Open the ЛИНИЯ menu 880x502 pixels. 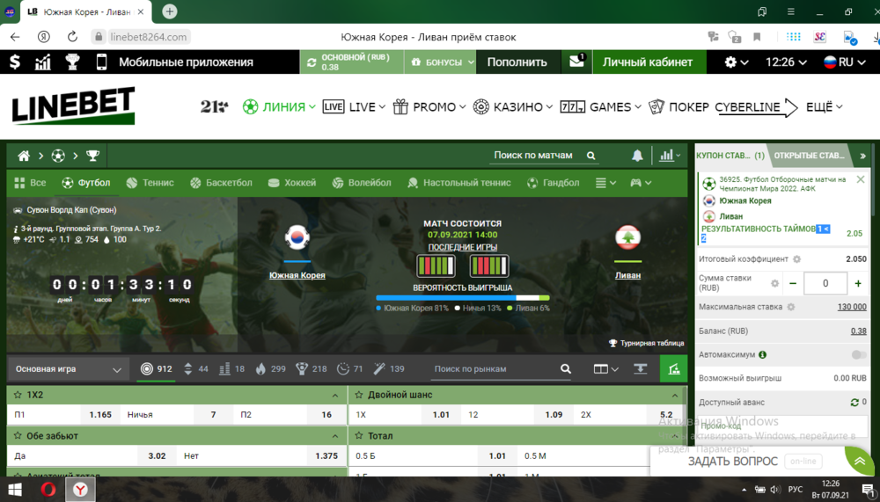pyautogui.click(x=279, y=106)
